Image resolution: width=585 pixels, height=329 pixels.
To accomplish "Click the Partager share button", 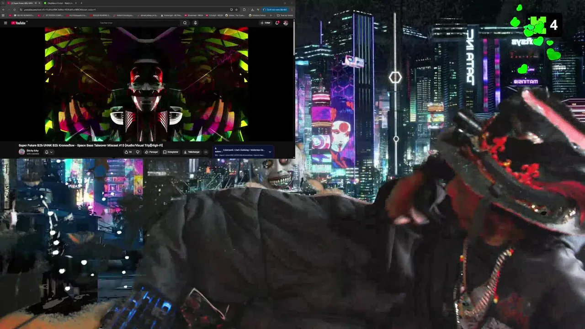I will point(151,152).
